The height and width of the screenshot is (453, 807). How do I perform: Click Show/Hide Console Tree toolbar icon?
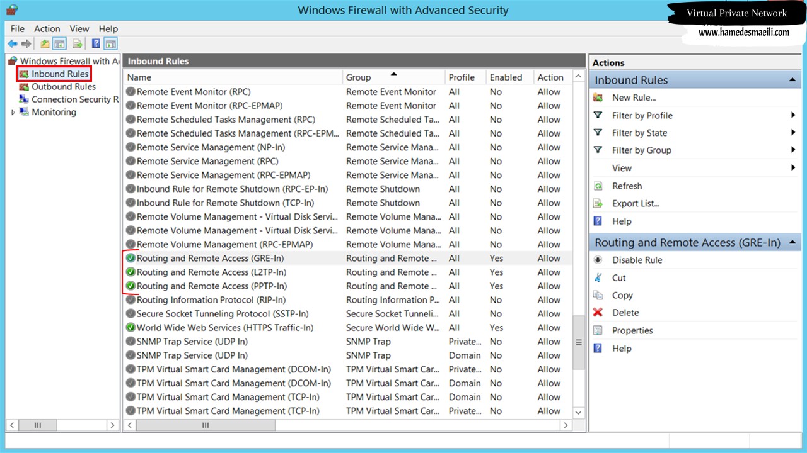(60, 44)
